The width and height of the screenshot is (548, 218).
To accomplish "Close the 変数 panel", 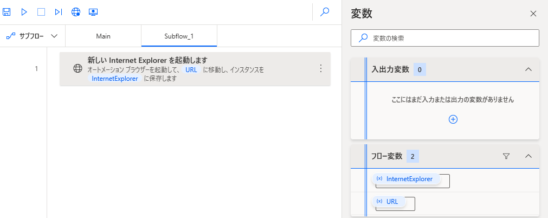I will (x=533, y=14).
